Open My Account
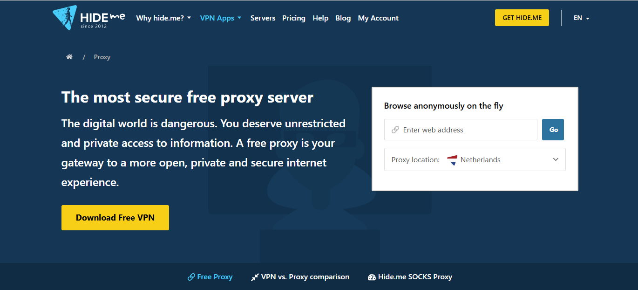This screenshot has height=290, width=638. click(378, 18)
